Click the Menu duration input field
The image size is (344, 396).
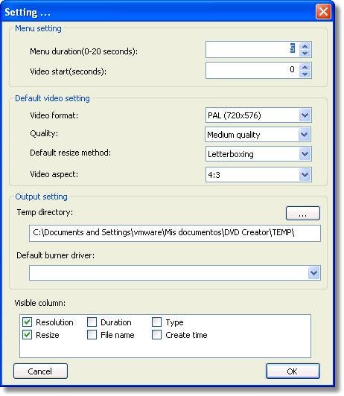(252, 49)
